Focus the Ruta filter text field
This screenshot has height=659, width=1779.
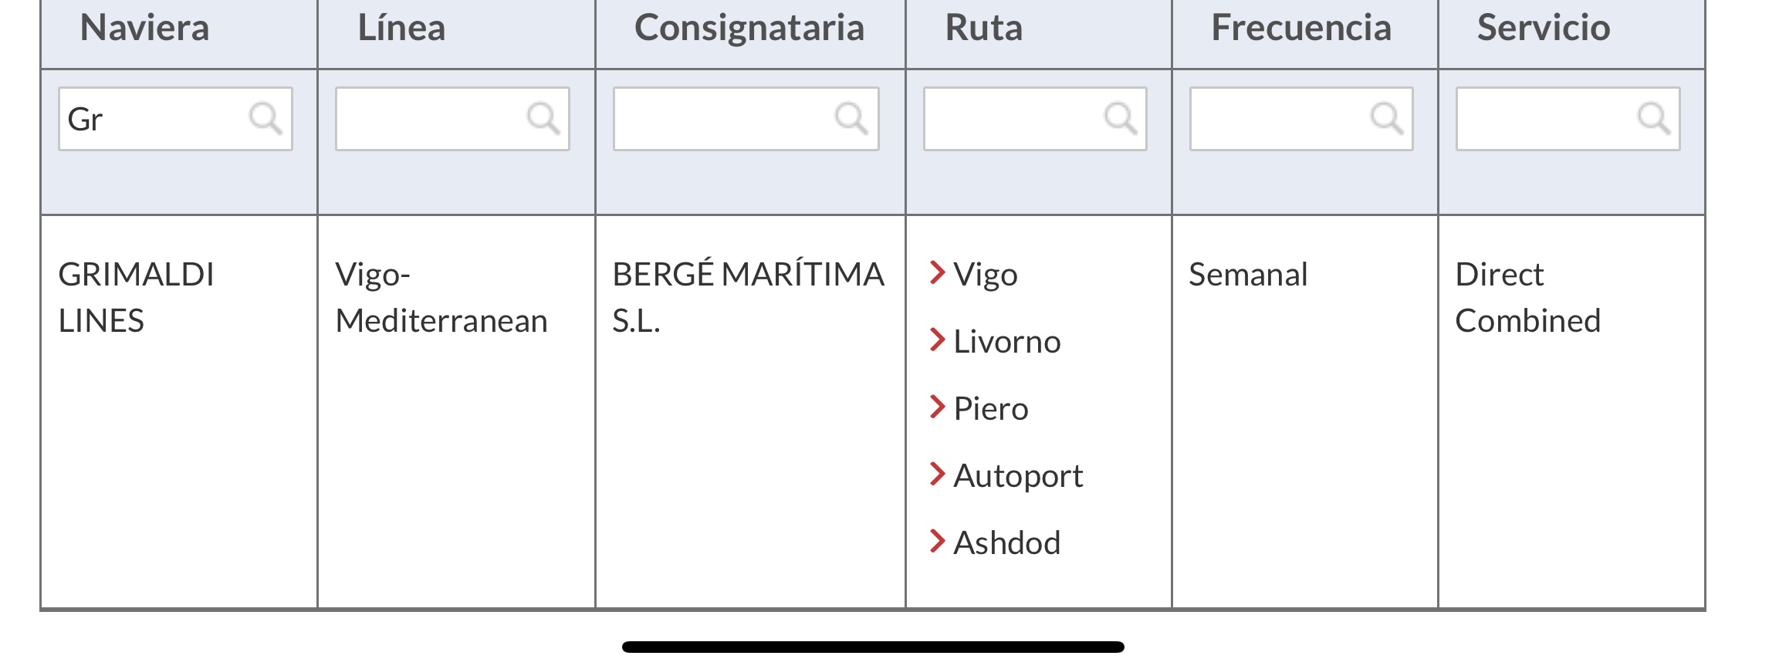pos(1035,119)
